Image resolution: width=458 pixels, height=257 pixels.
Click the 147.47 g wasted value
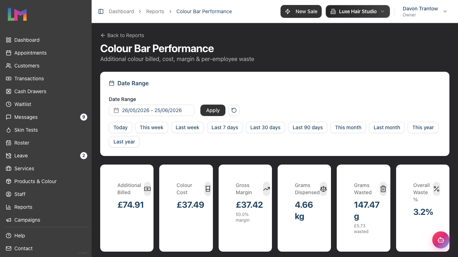[x=367, y=211]
